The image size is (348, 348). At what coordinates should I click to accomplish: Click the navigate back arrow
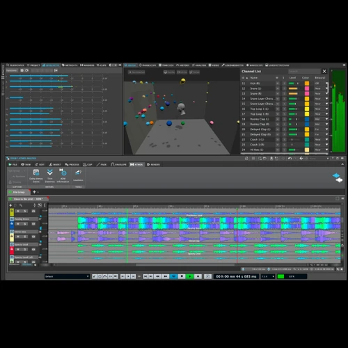tap(301, 158)
